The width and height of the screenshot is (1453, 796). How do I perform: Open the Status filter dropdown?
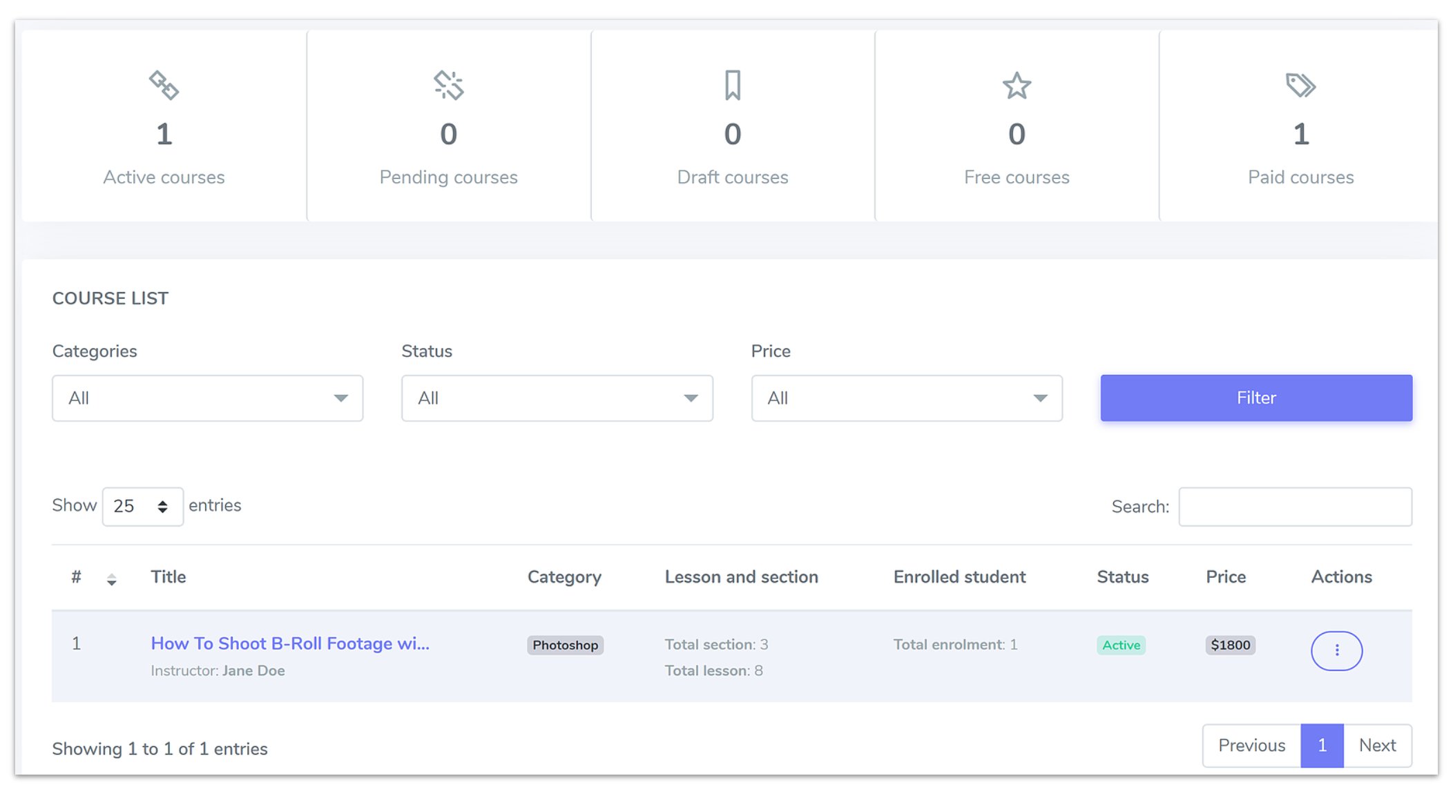tap(557, 398)
